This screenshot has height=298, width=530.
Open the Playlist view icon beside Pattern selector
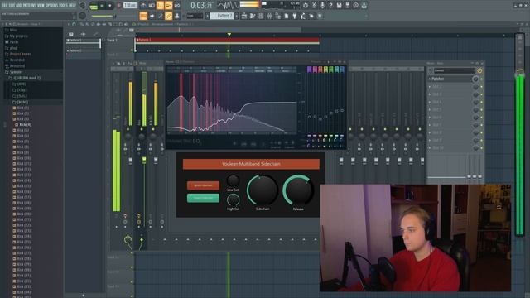(x=243, y=16)
